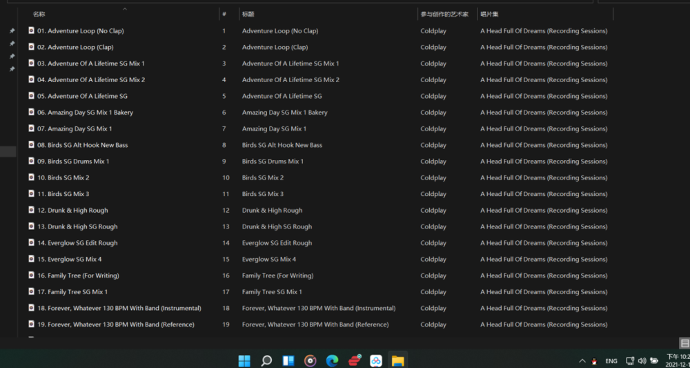Click audio file icon of 10. Birds SG Mix 2
Screen dimensions: 690x368
coord(31,177)
